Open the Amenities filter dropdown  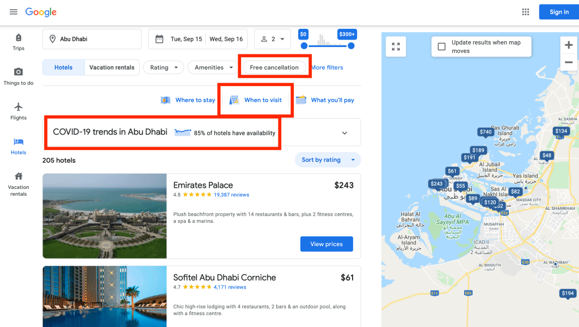[214, 67]
